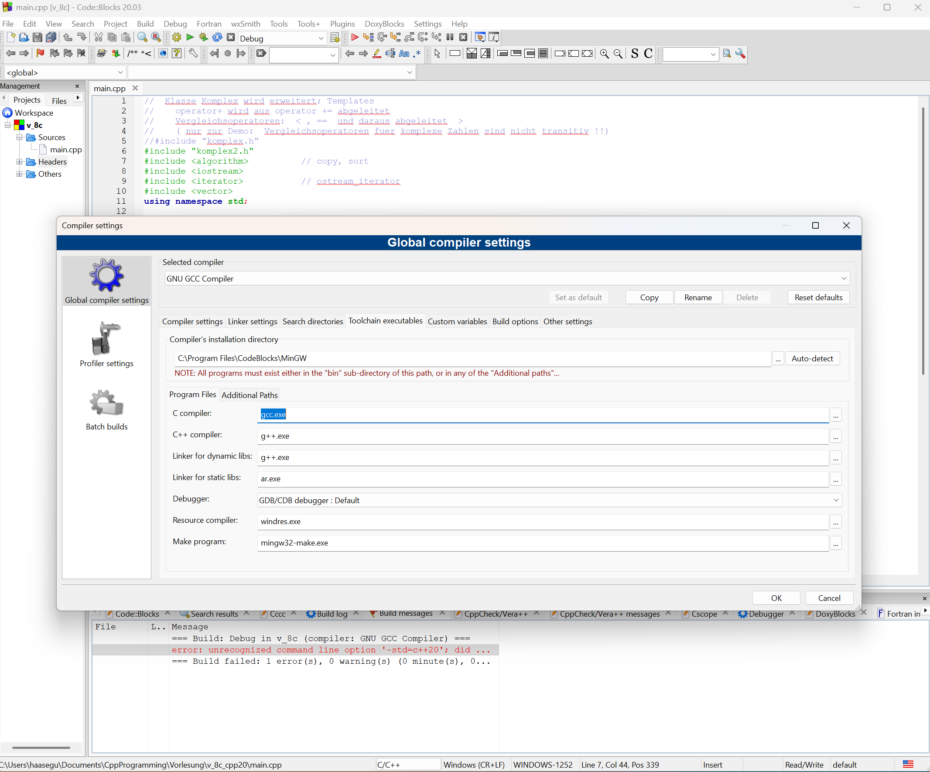Screen dimensions: 930x772
Task: Expand the Headers folder in project tree
Action: [x=20, y=162]
